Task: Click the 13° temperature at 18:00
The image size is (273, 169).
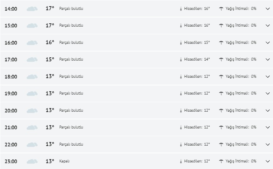Action: [x=50, y=76]
